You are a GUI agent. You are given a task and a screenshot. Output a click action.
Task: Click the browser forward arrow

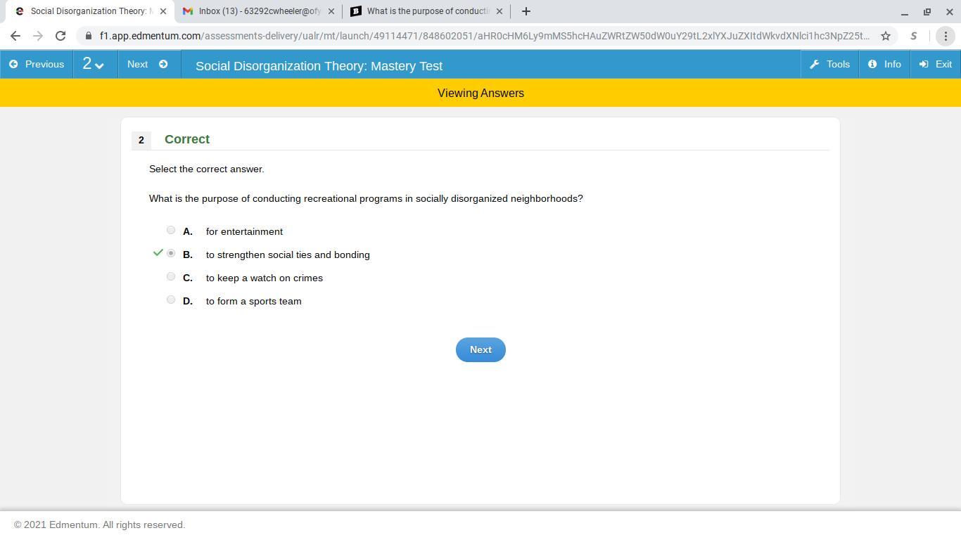pos(38,36)
